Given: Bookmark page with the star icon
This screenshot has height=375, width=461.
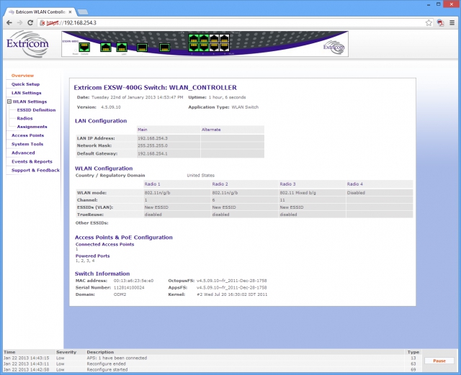Looking at the screenshot, I should (429, 22).
